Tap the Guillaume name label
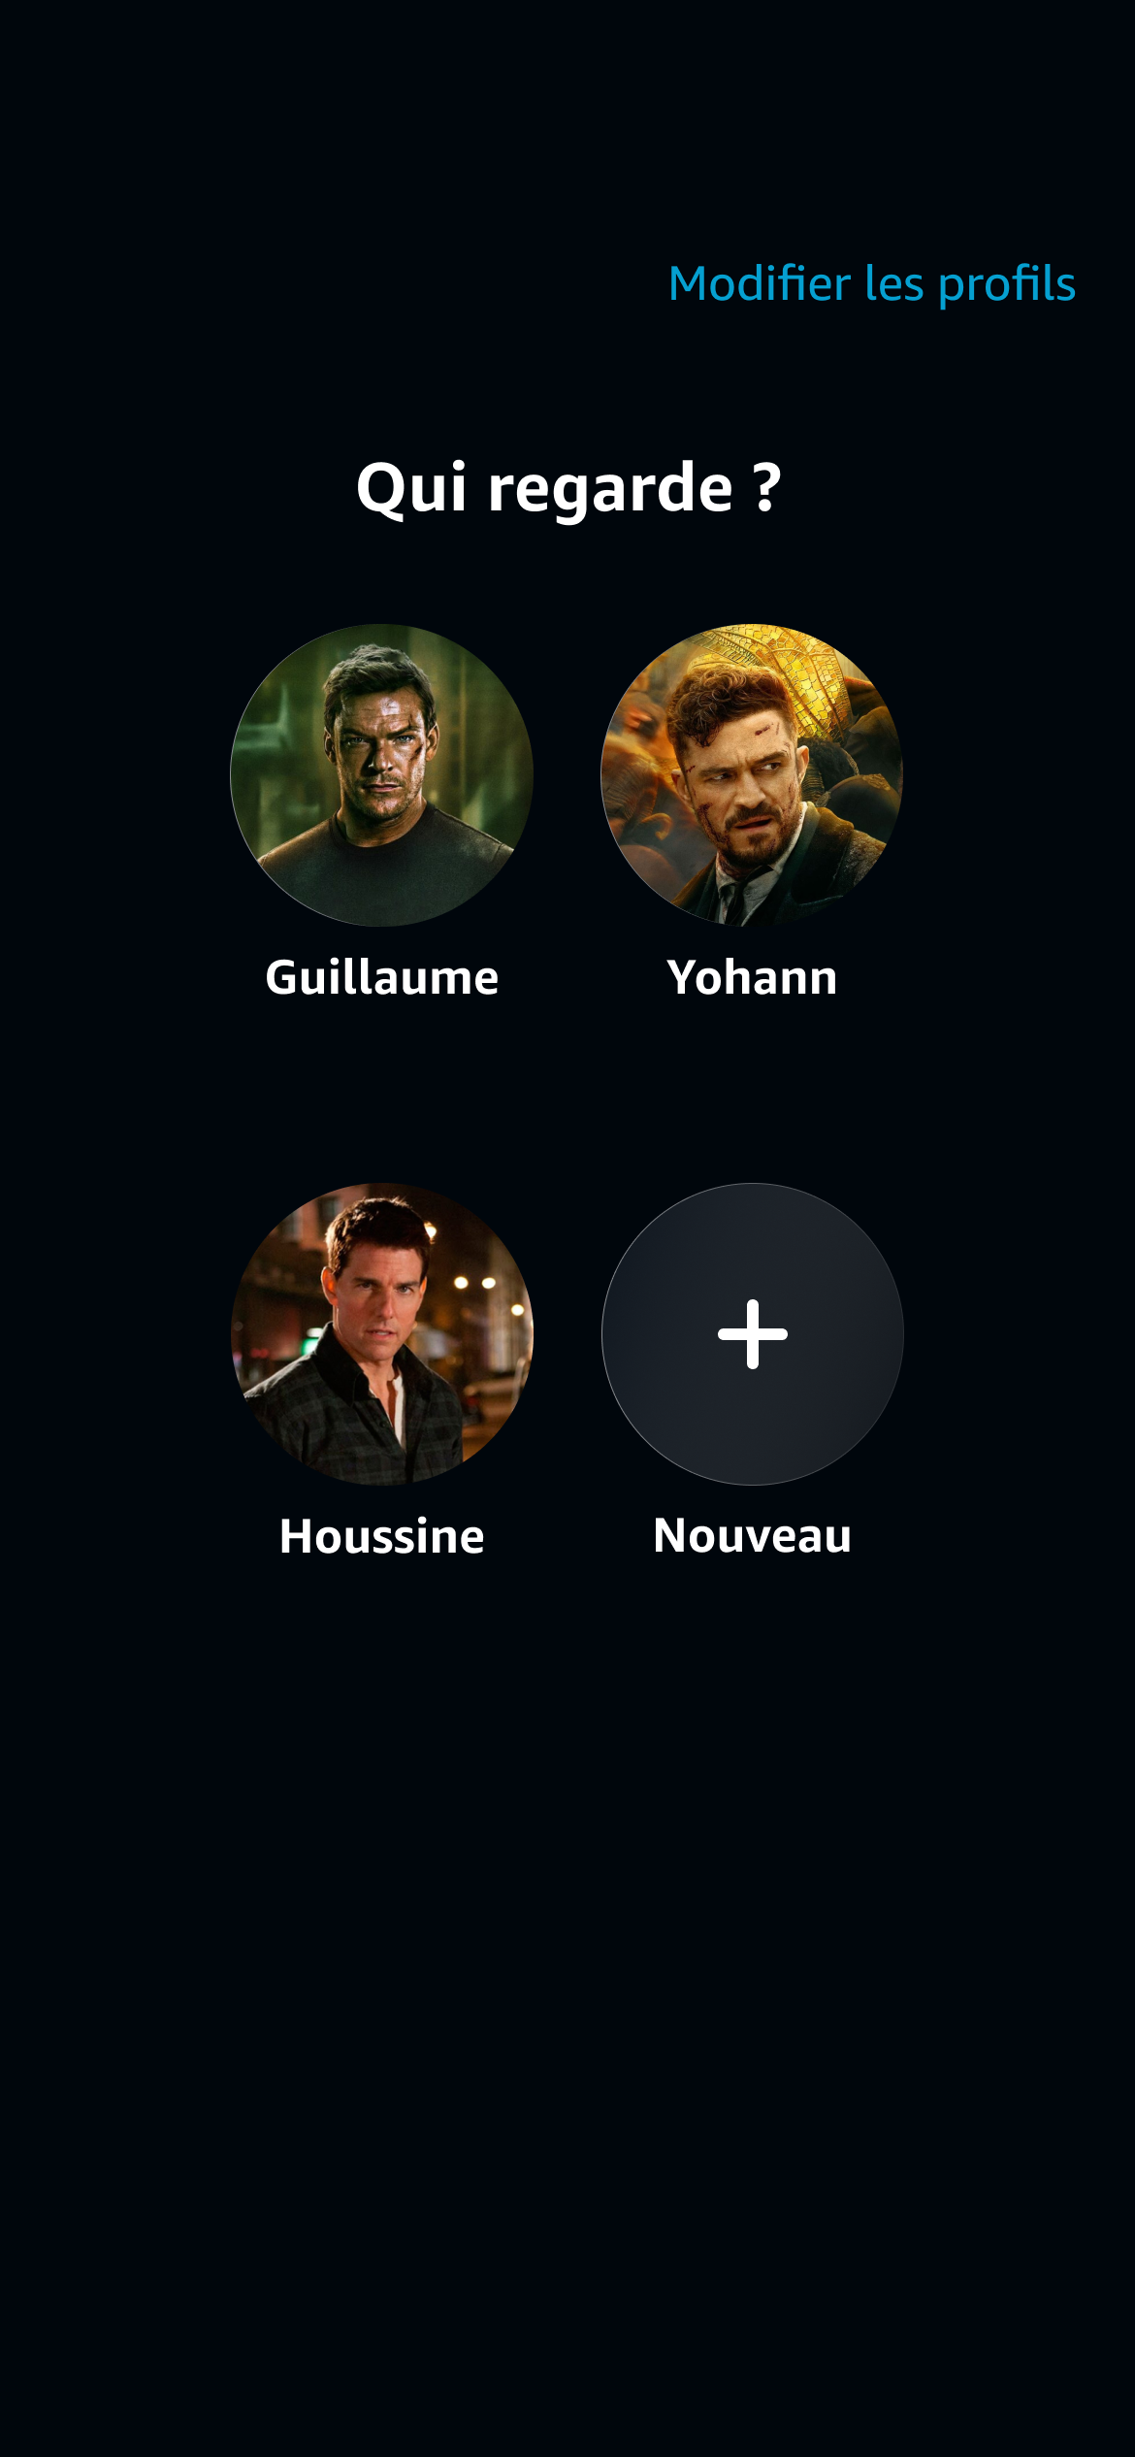This screenshot has width=1135, height=2457. [381, 977]
